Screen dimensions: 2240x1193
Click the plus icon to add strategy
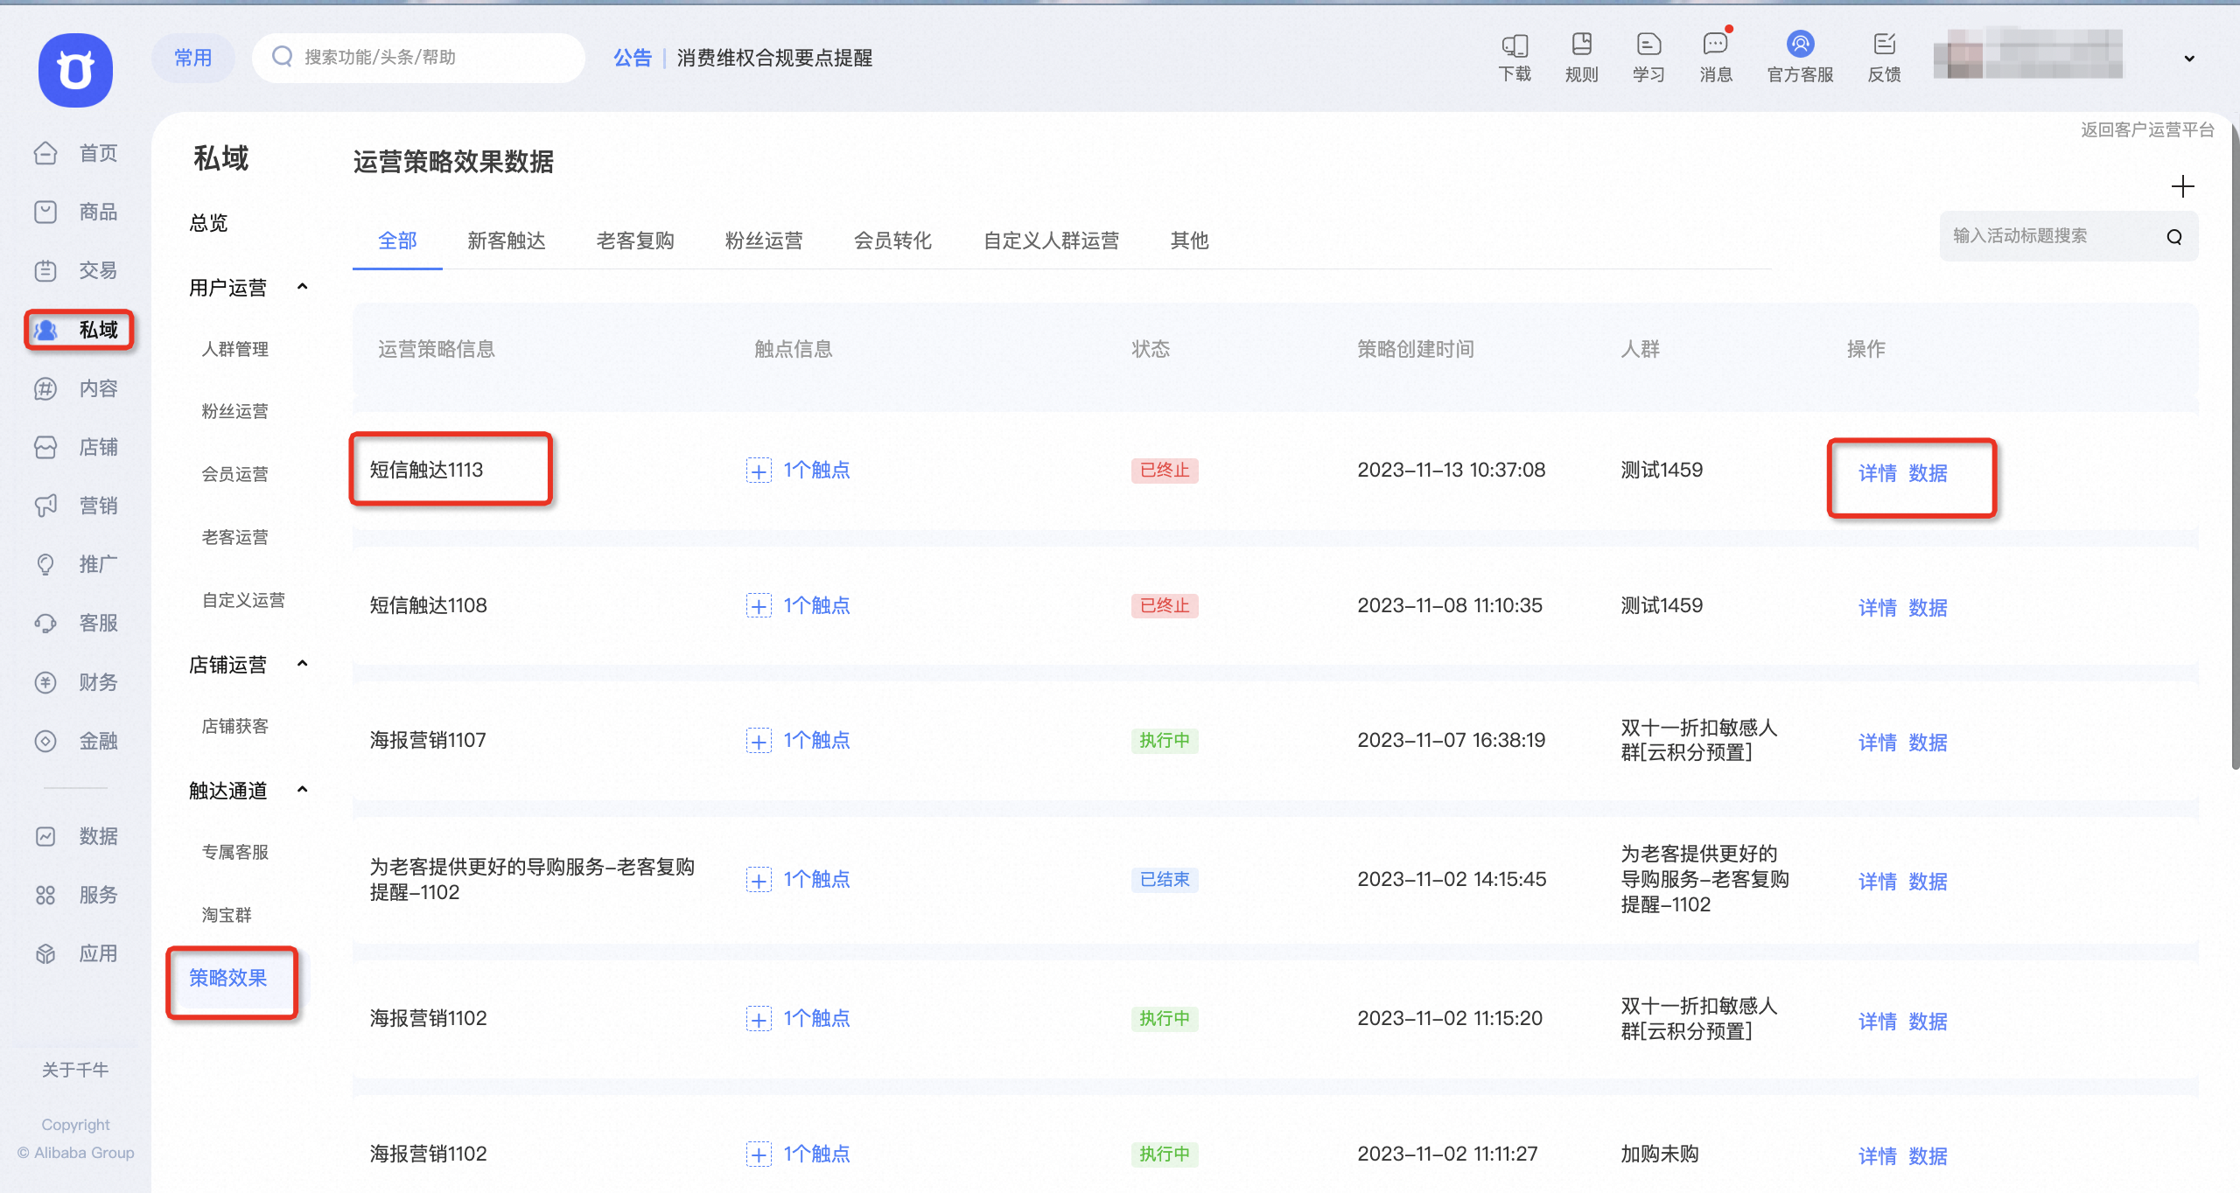(2182, 186)
